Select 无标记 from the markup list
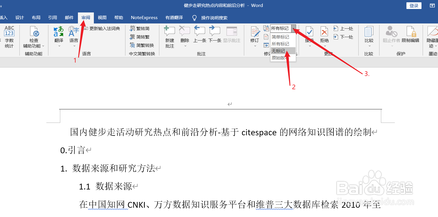Viewport: 438px width, 217px height. tap(278, 50)
